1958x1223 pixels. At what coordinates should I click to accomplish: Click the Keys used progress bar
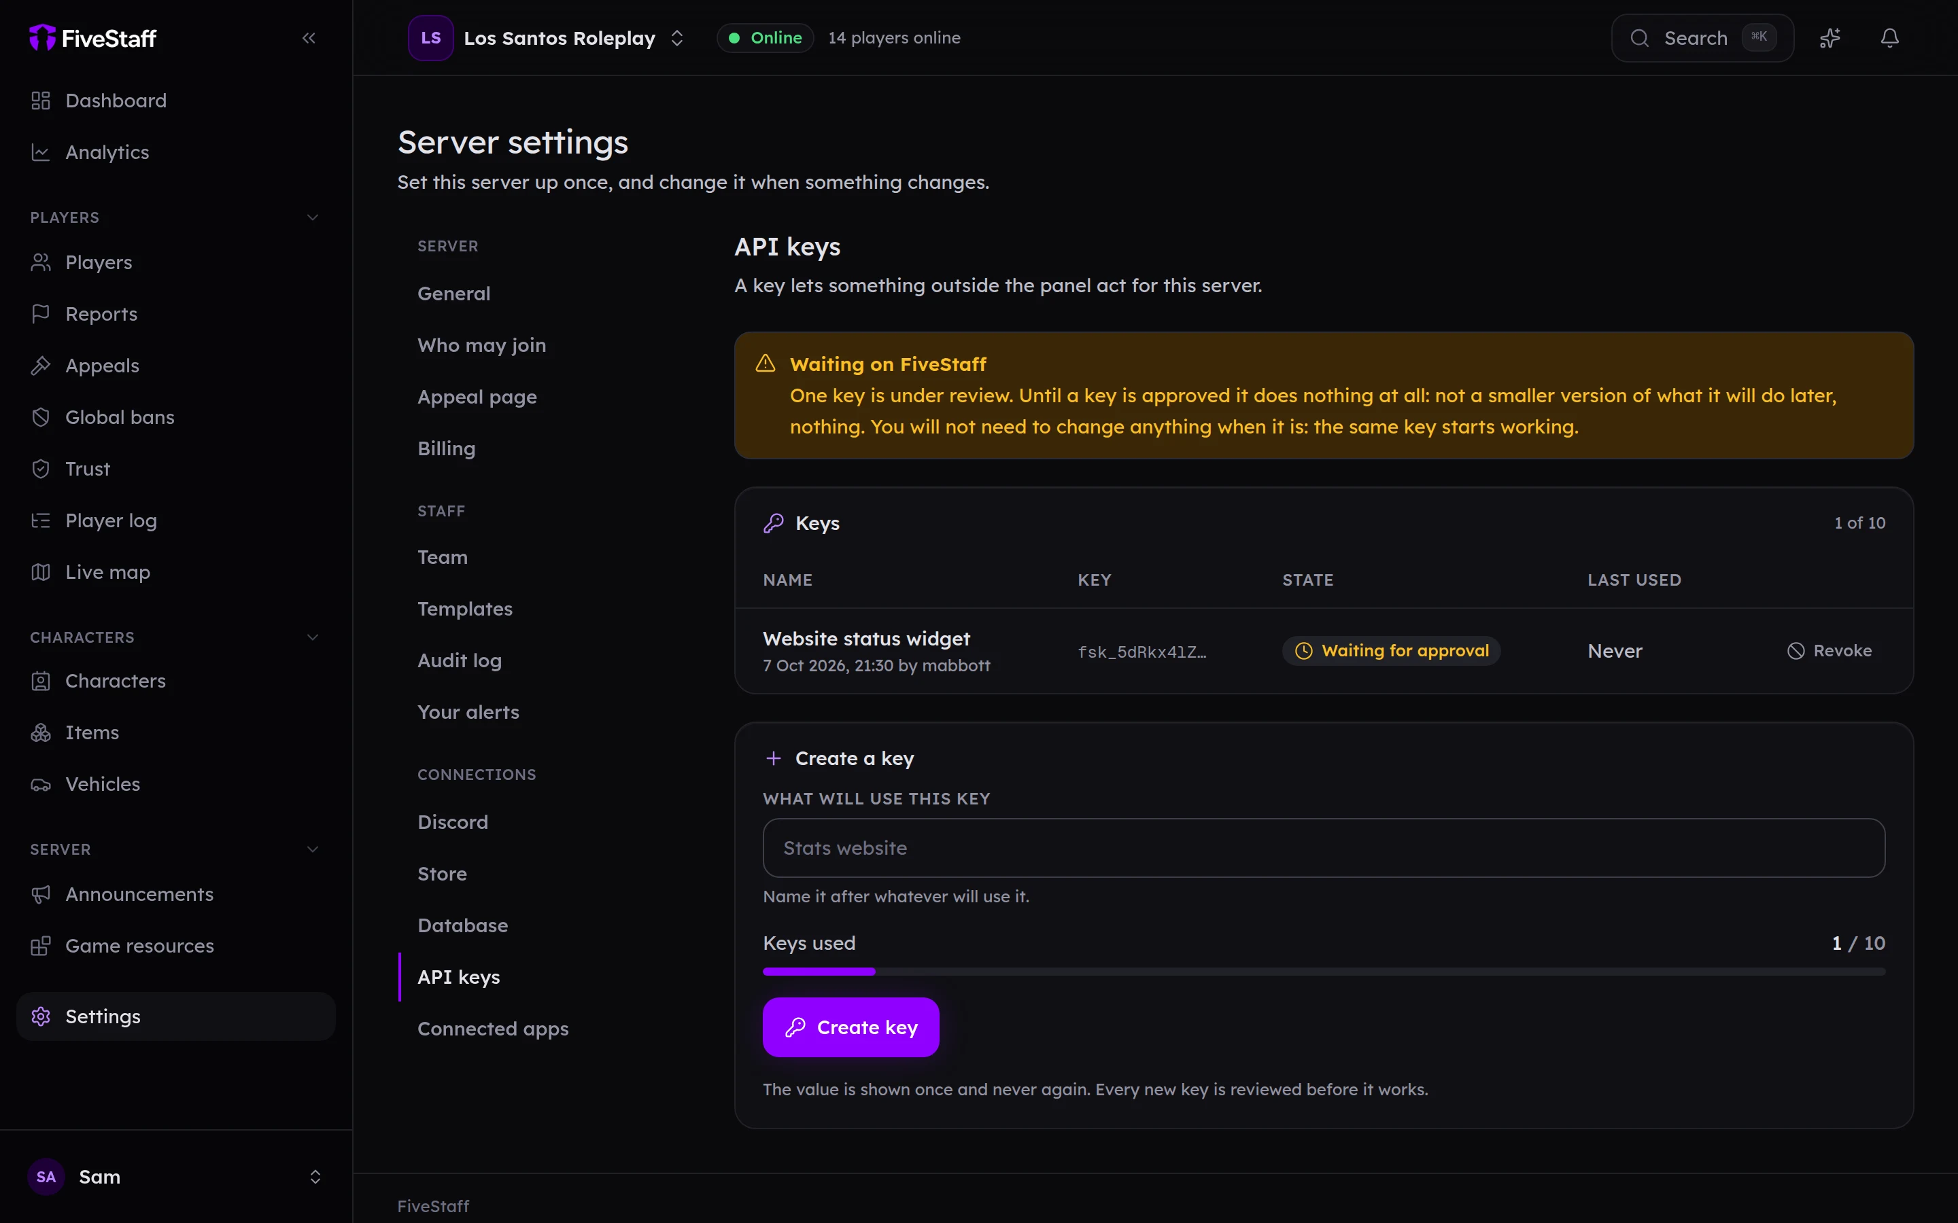pos(1324,972)
